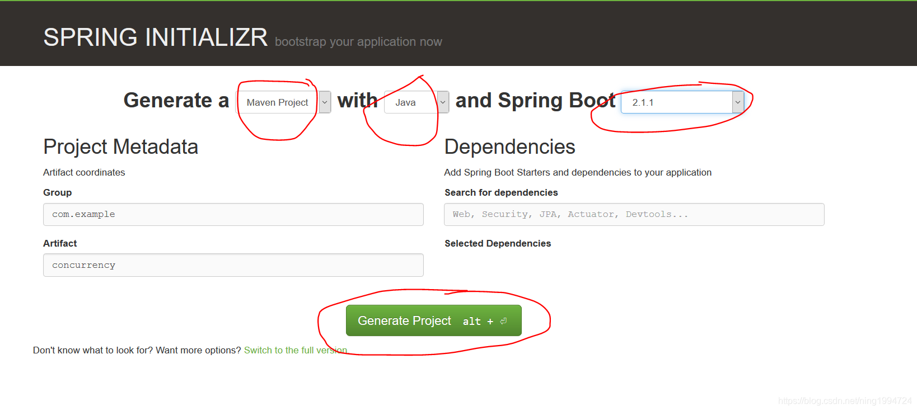Click the Generate Project button
This screenshot has width=917, height=411.
[434, 320]
